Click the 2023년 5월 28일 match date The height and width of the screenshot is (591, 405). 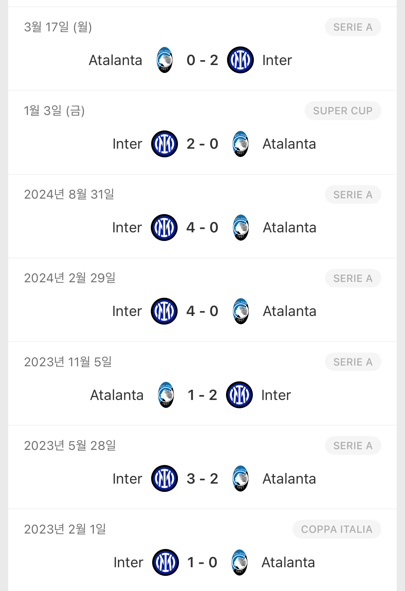click(x=70, y=446)
